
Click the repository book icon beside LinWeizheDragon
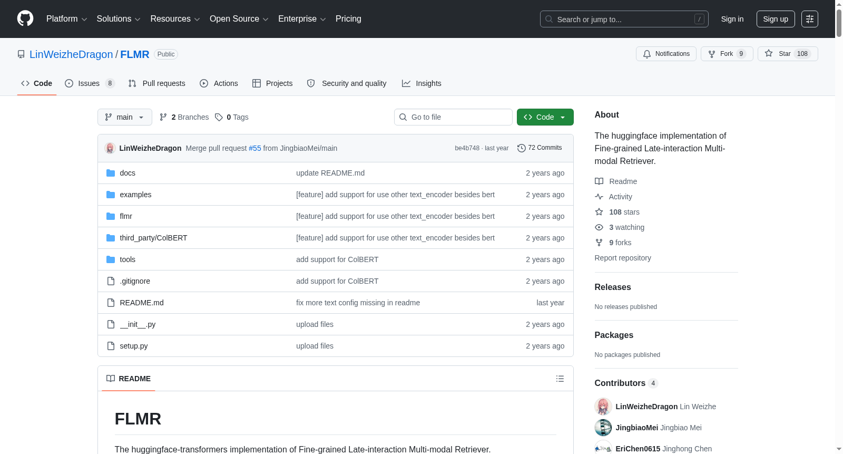pyautogui.click(x=21, y=54)
